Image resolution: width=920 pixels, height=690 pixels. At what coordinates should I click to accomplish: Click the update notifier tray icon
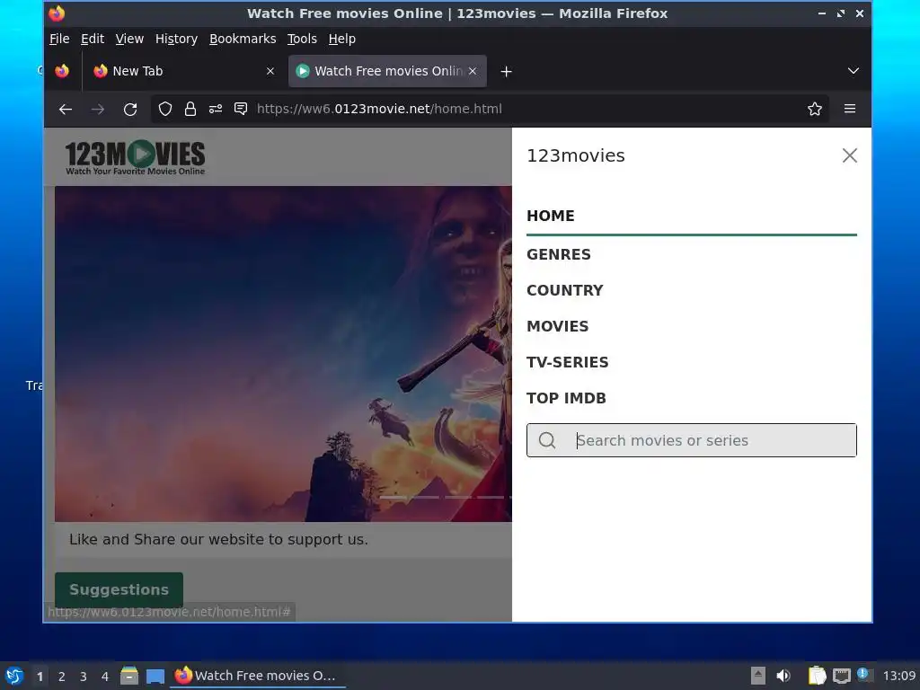863,674
